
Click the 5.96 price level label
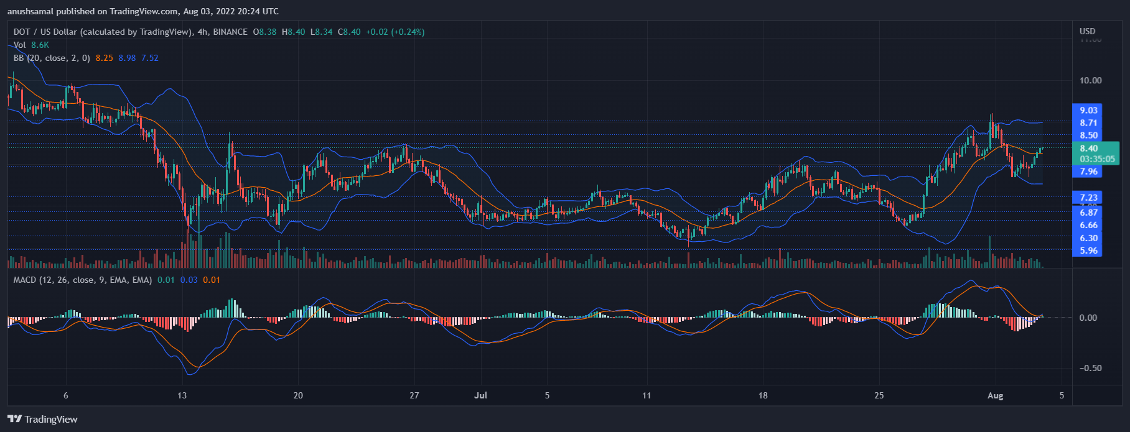[x=1088, y=250]
